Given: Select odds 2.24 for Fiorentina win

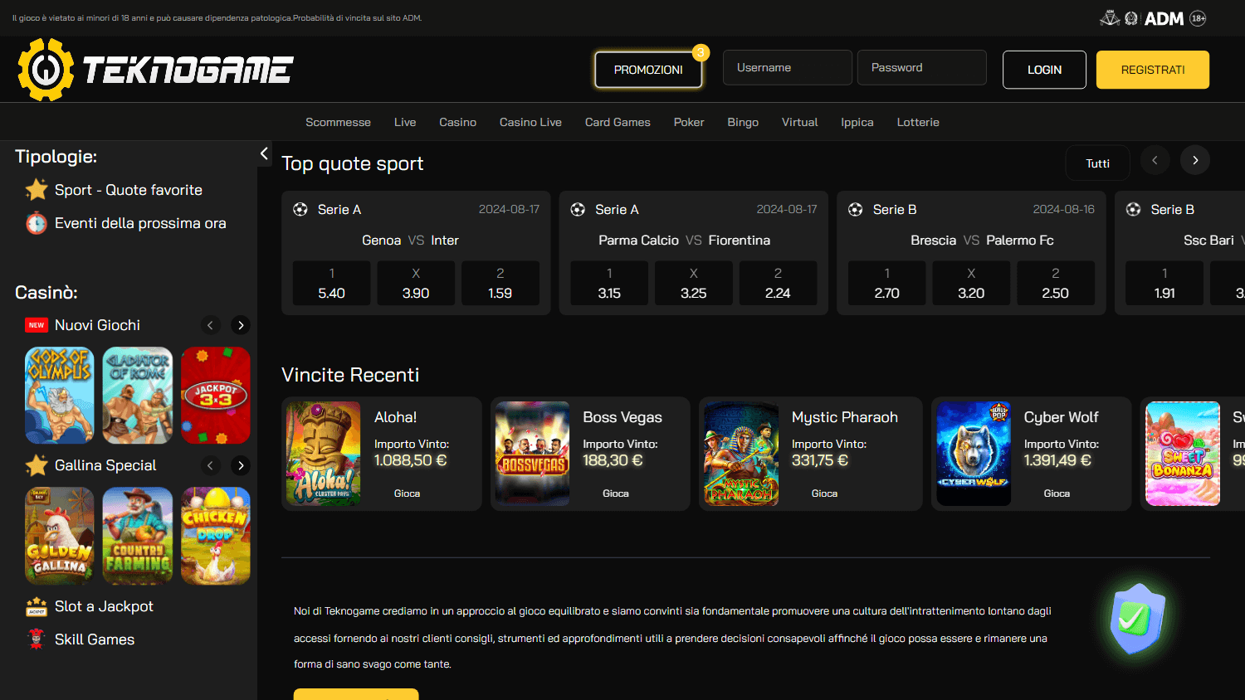Looking at the screenshot, I should point(778,284).
